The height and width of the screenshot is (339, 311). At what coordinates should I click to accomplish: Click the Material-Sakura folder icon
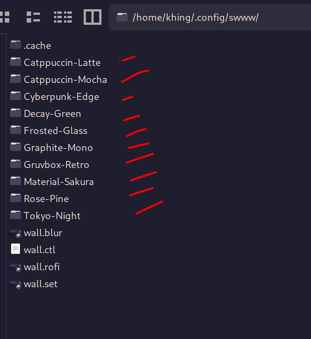tap(16, 181)
